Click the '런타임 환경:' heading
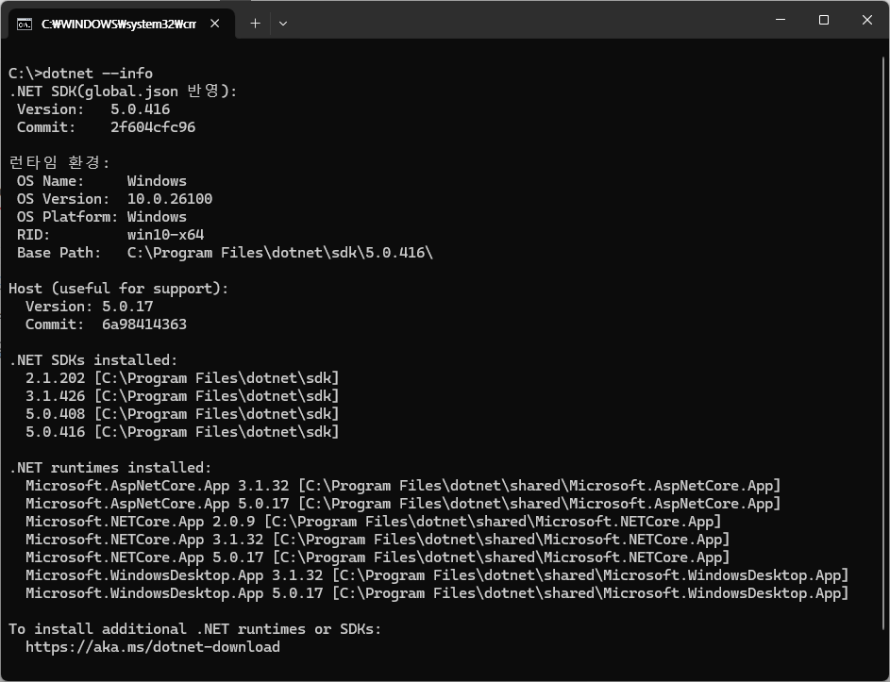 click(x=59, y=162)
